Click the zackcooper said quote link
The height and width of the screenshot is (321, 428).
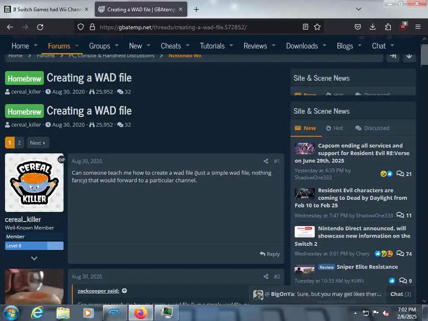pos(98,291)
